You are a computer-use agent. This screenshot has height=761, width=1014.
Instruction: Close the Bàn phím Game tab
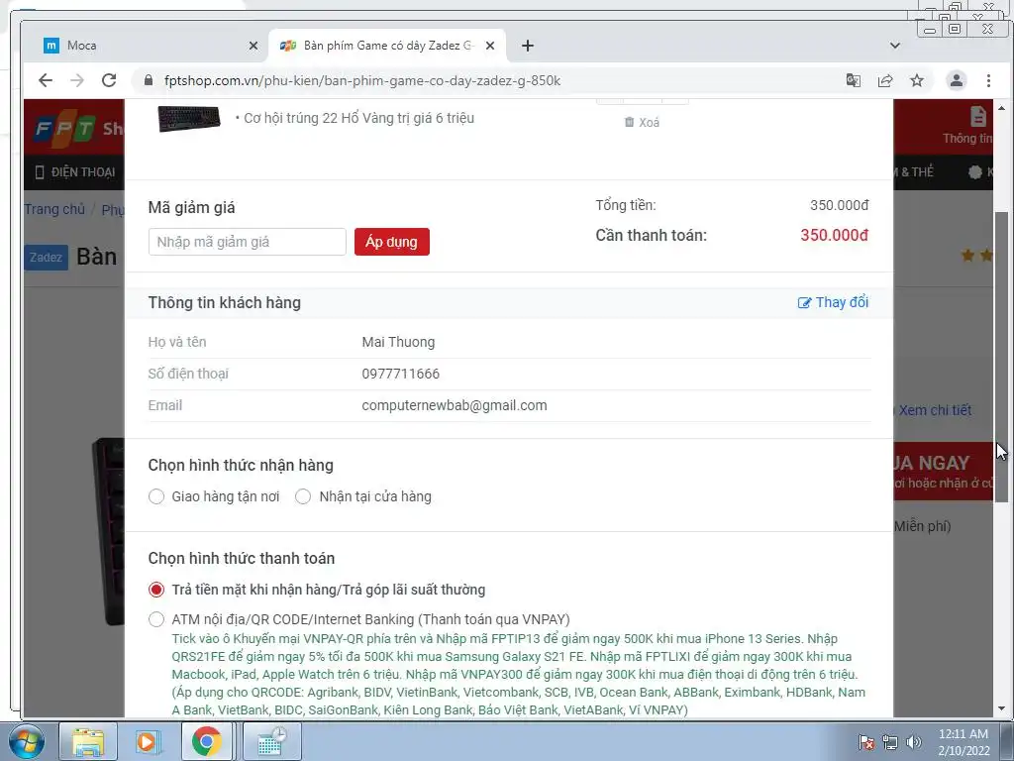coord(490,46)
